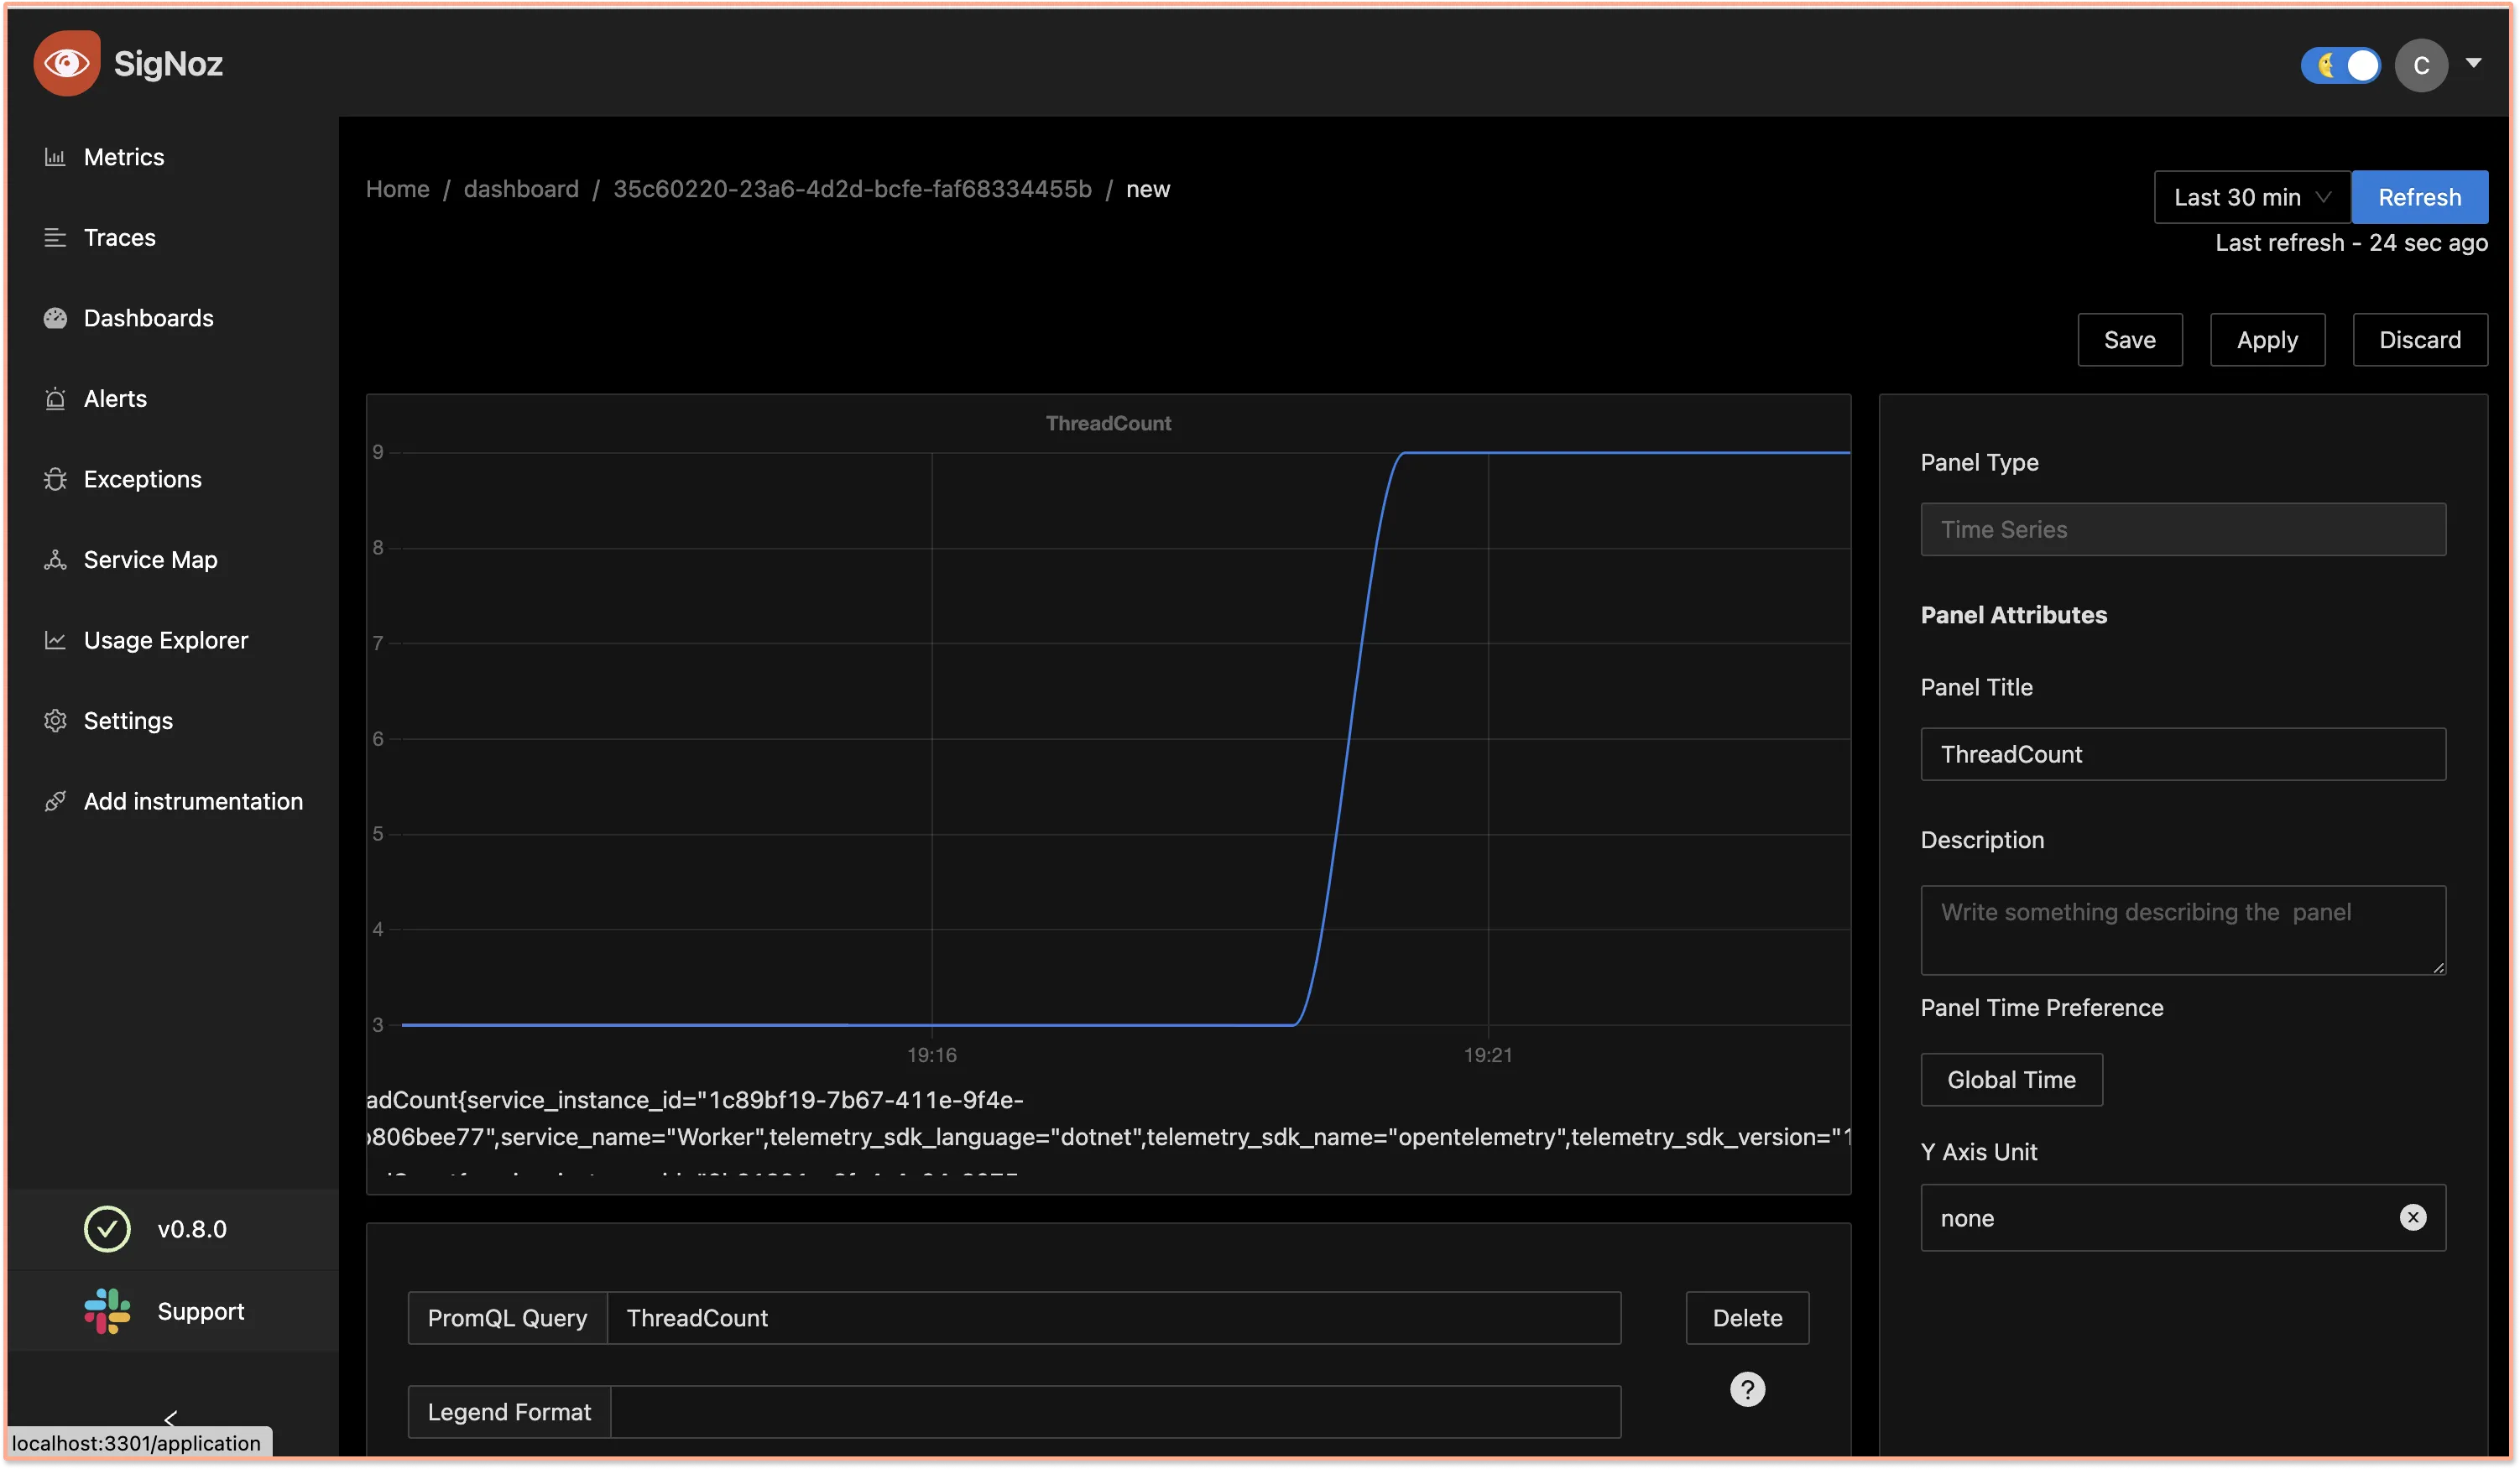Click the 19:16 time axis label
Screen dimensions: 2520x1469
931,1055
